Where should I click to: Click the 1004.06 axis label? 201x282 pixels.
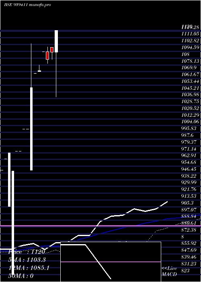(x=191, y=122)
